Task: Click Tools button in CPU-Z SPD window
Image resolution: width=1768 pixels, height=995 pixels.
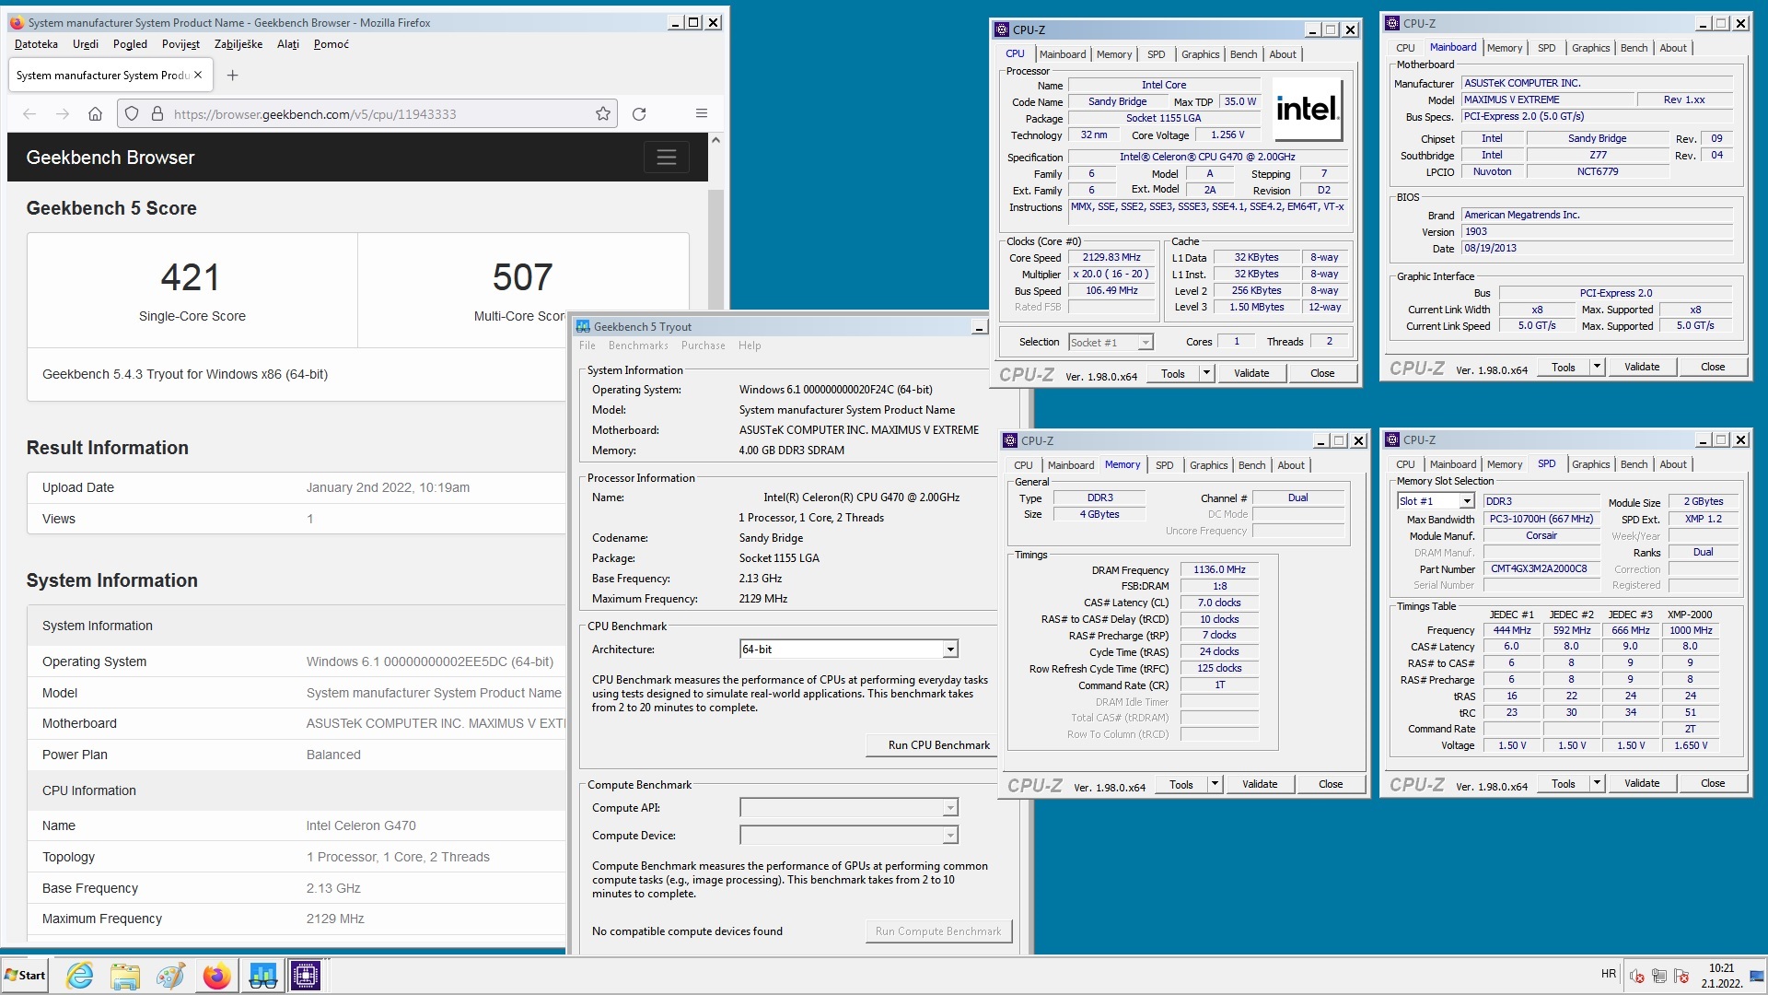Action: pyautogui.click(x=1563, y=783)
